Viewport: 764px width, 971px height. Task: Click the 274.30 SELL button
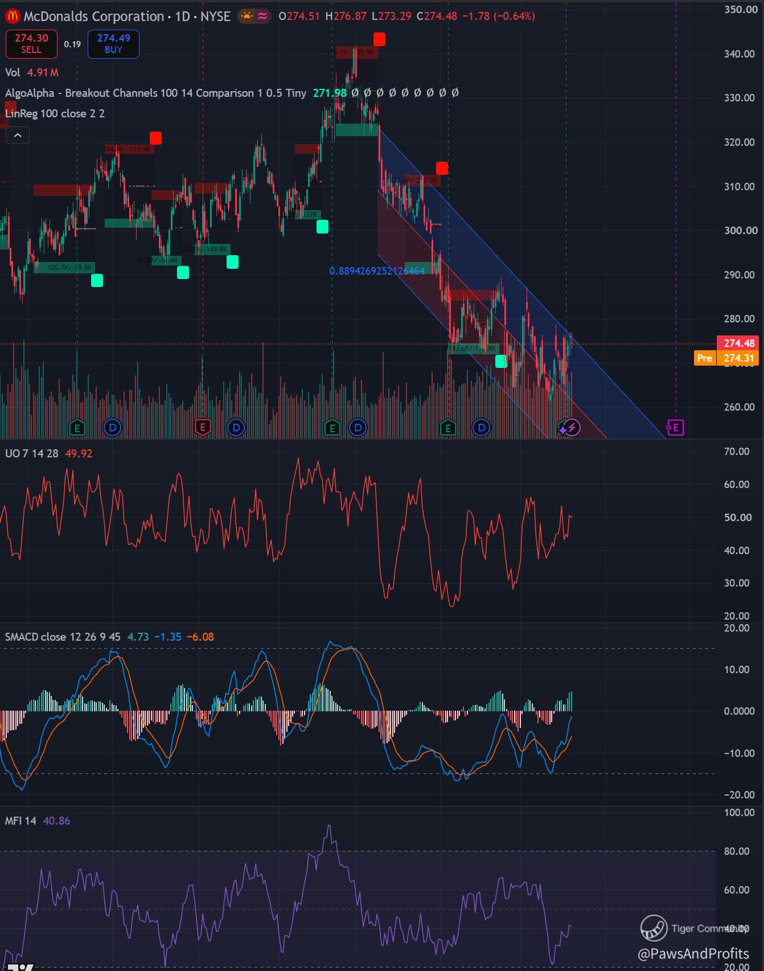(31, 44)
